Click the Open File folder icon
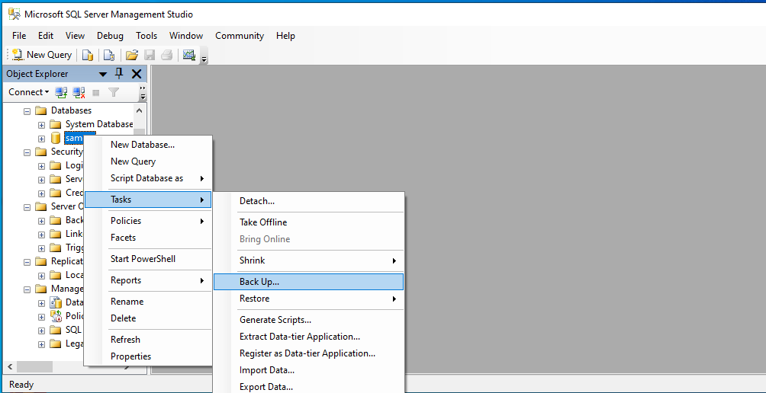Image resolution: width=766 pixels, height=393 pixels. (x=131, y=55)
